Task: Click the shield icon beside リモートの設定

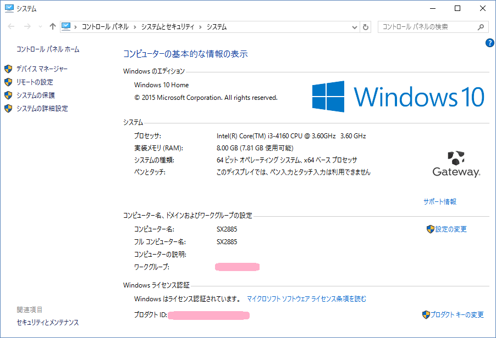Action: 8,82
